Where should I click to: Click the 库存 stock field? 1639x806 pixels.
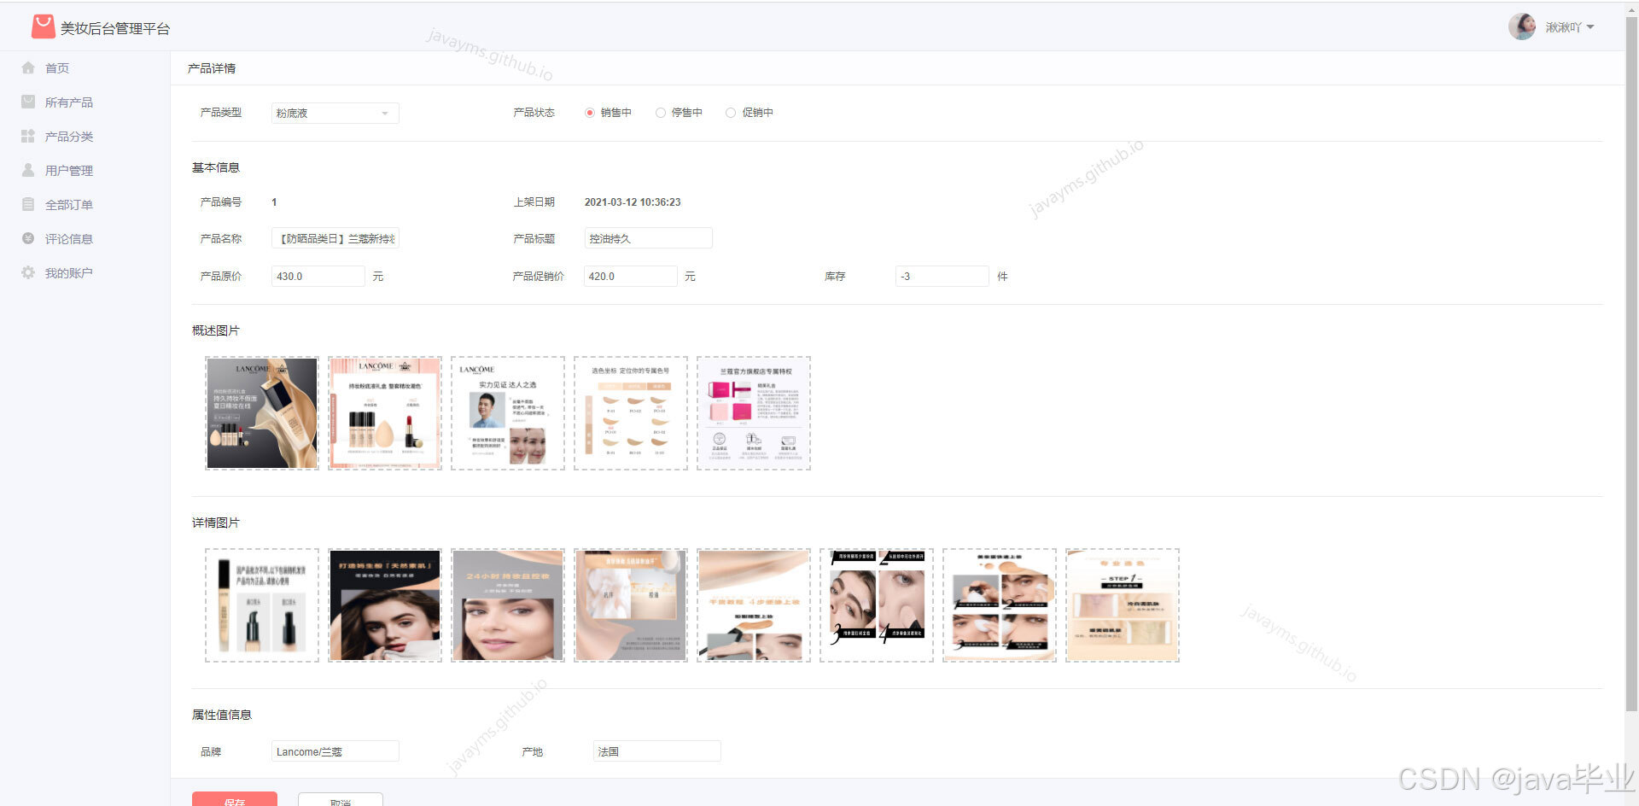(942, 276)
